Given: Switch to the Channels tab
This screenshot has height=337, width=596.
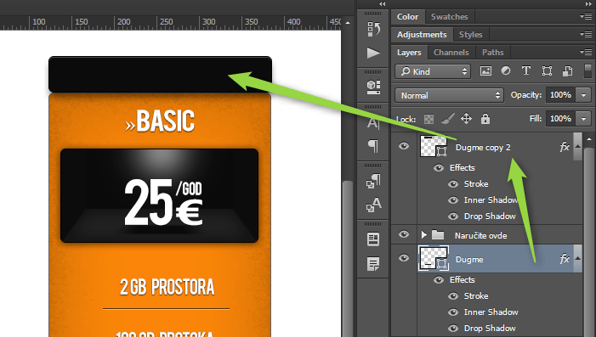Looking at the screenshot, I should pos(451,53).
